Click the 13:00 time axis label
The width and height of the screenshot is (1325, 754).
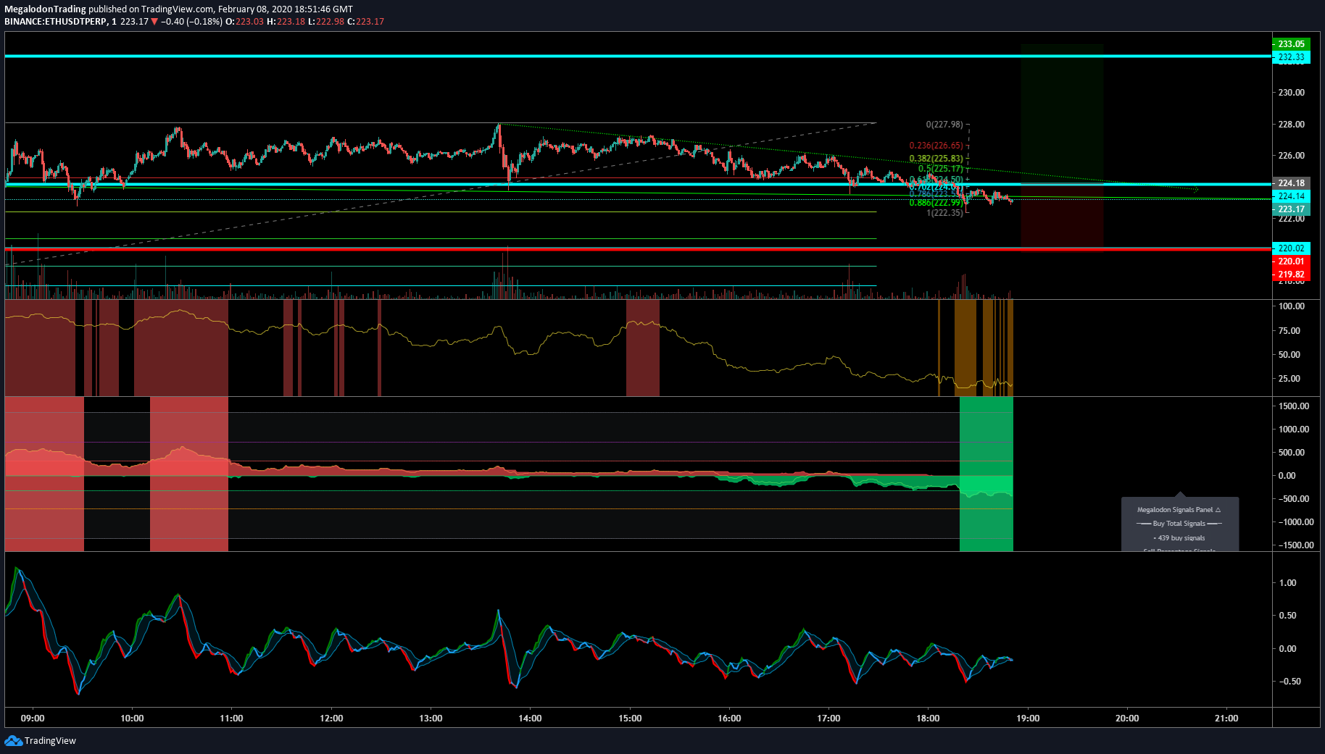click(431, 719)
